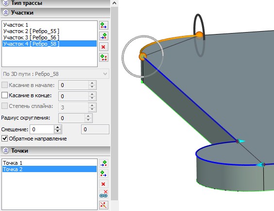Collapse the Точки section
274x211 pixels.
click(6, 151)
